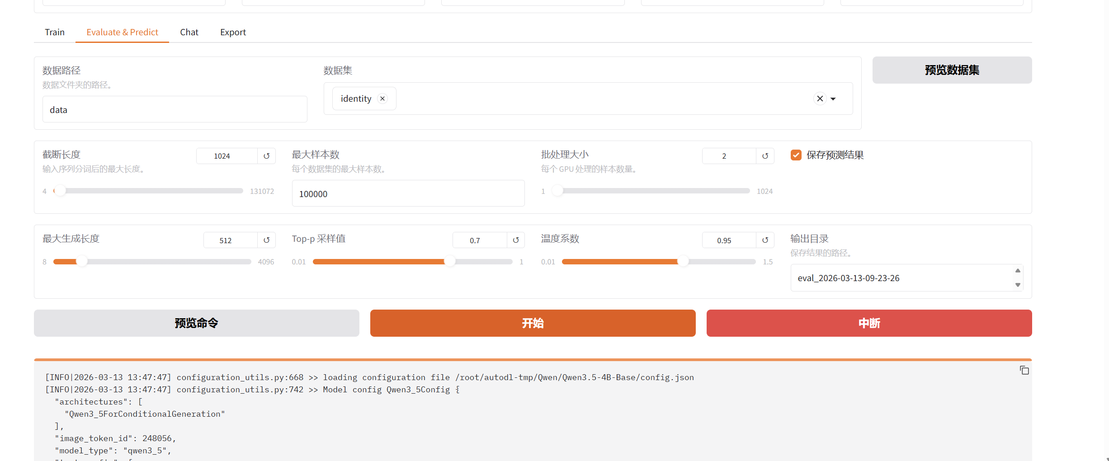Reset the 截断长度 value to default

click(267, 156)
